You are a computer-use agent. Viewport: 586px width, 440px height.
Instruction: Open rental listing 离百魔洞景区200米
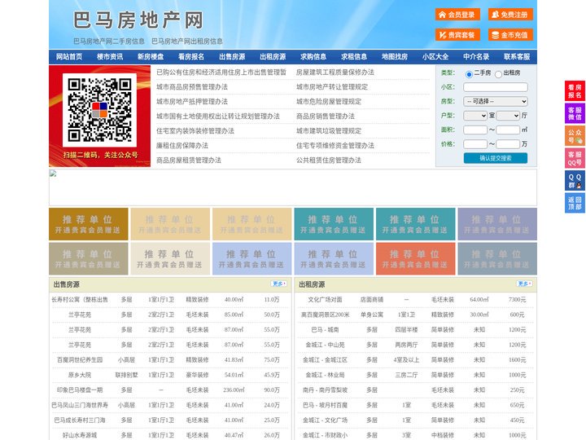click(325, 315)
